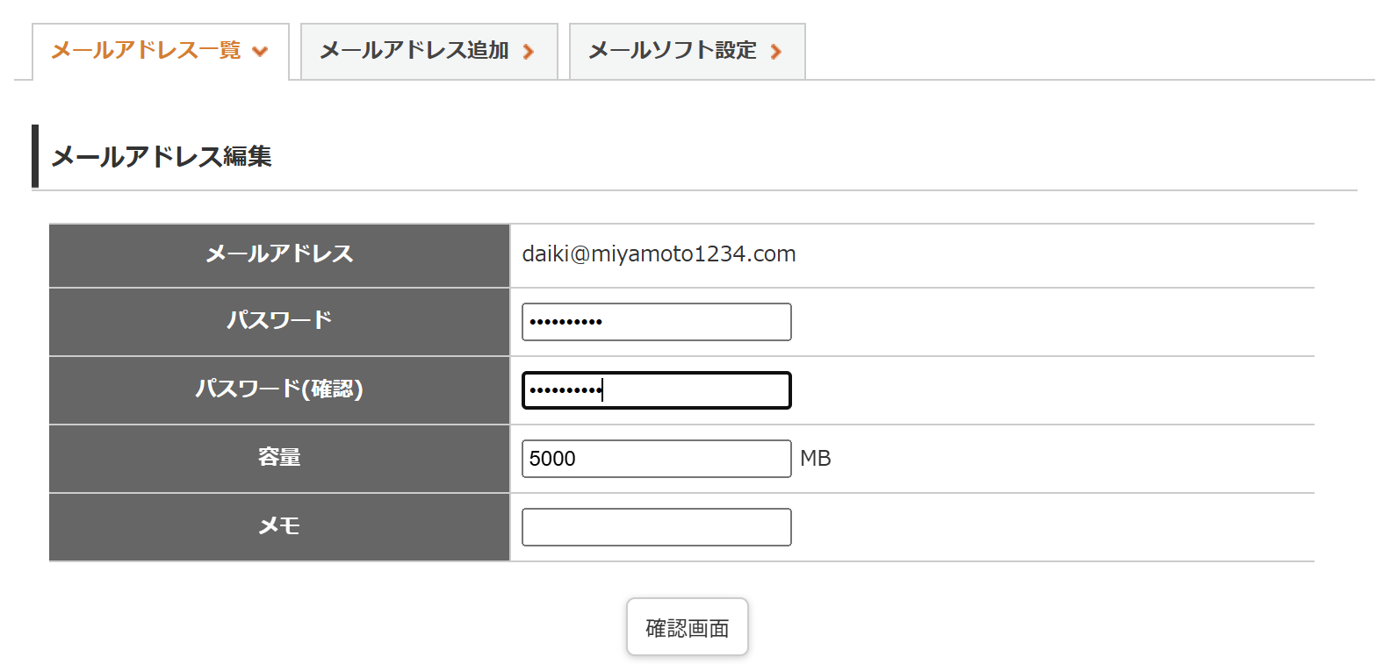Image resolution: width=1383 pixels, height=664 pixels.
Task: Click the パスワード(確認) row label
Action: coord(279,389)
